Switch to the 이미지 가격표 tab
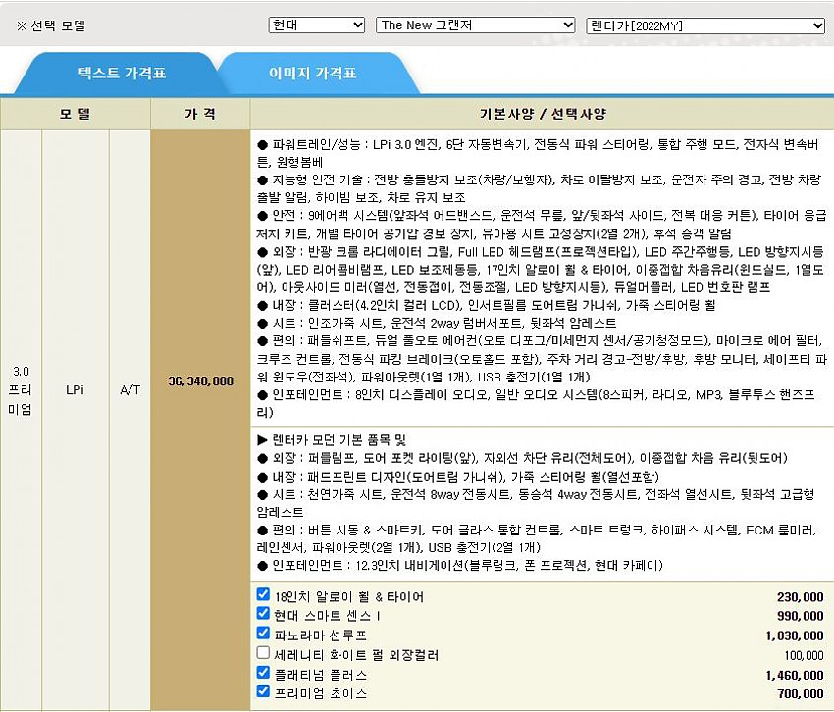 point(312,74)
